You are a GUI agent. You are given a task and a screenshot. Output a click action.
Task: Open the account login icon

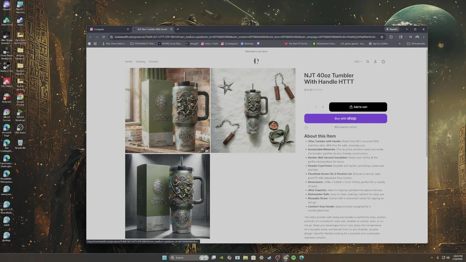click(x=375, y=61)
